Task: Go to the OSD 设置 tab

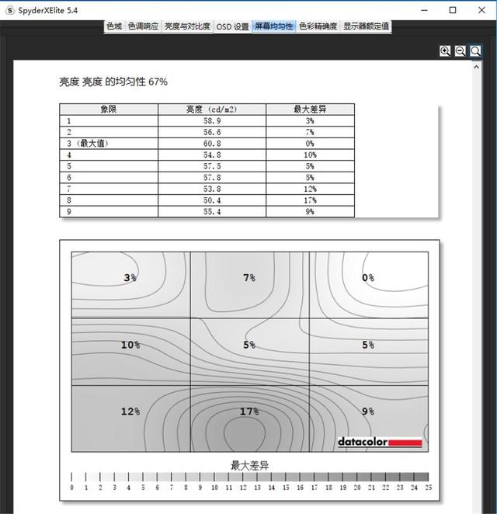Action: click(x=232, y=26)
